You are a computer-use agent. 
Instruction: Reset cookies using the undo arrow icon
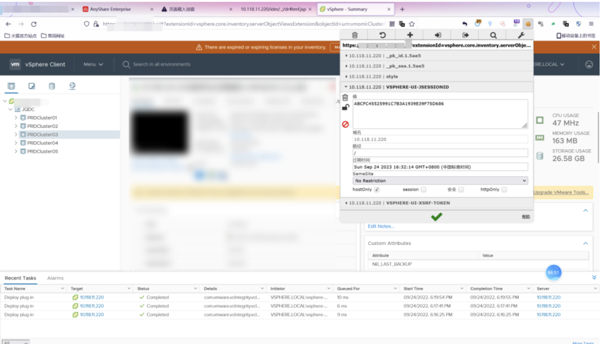(x=382, y=35)
